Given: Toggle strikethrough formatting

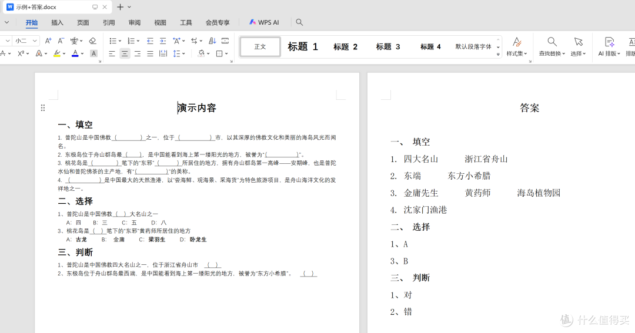Looking at the screenshot, I should (x=4, y=53).
